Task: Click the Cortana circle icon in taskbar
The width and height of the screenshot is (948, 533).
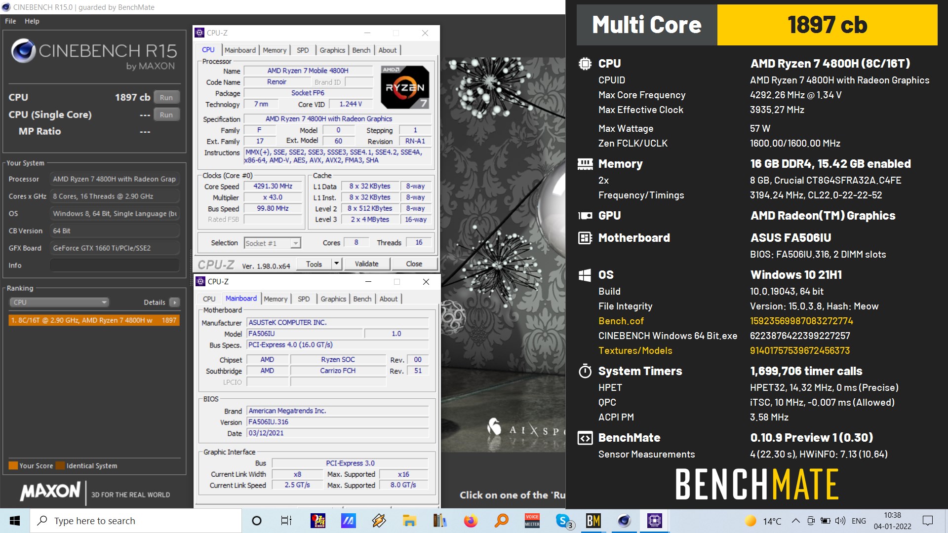Action: tap(257, 521)
